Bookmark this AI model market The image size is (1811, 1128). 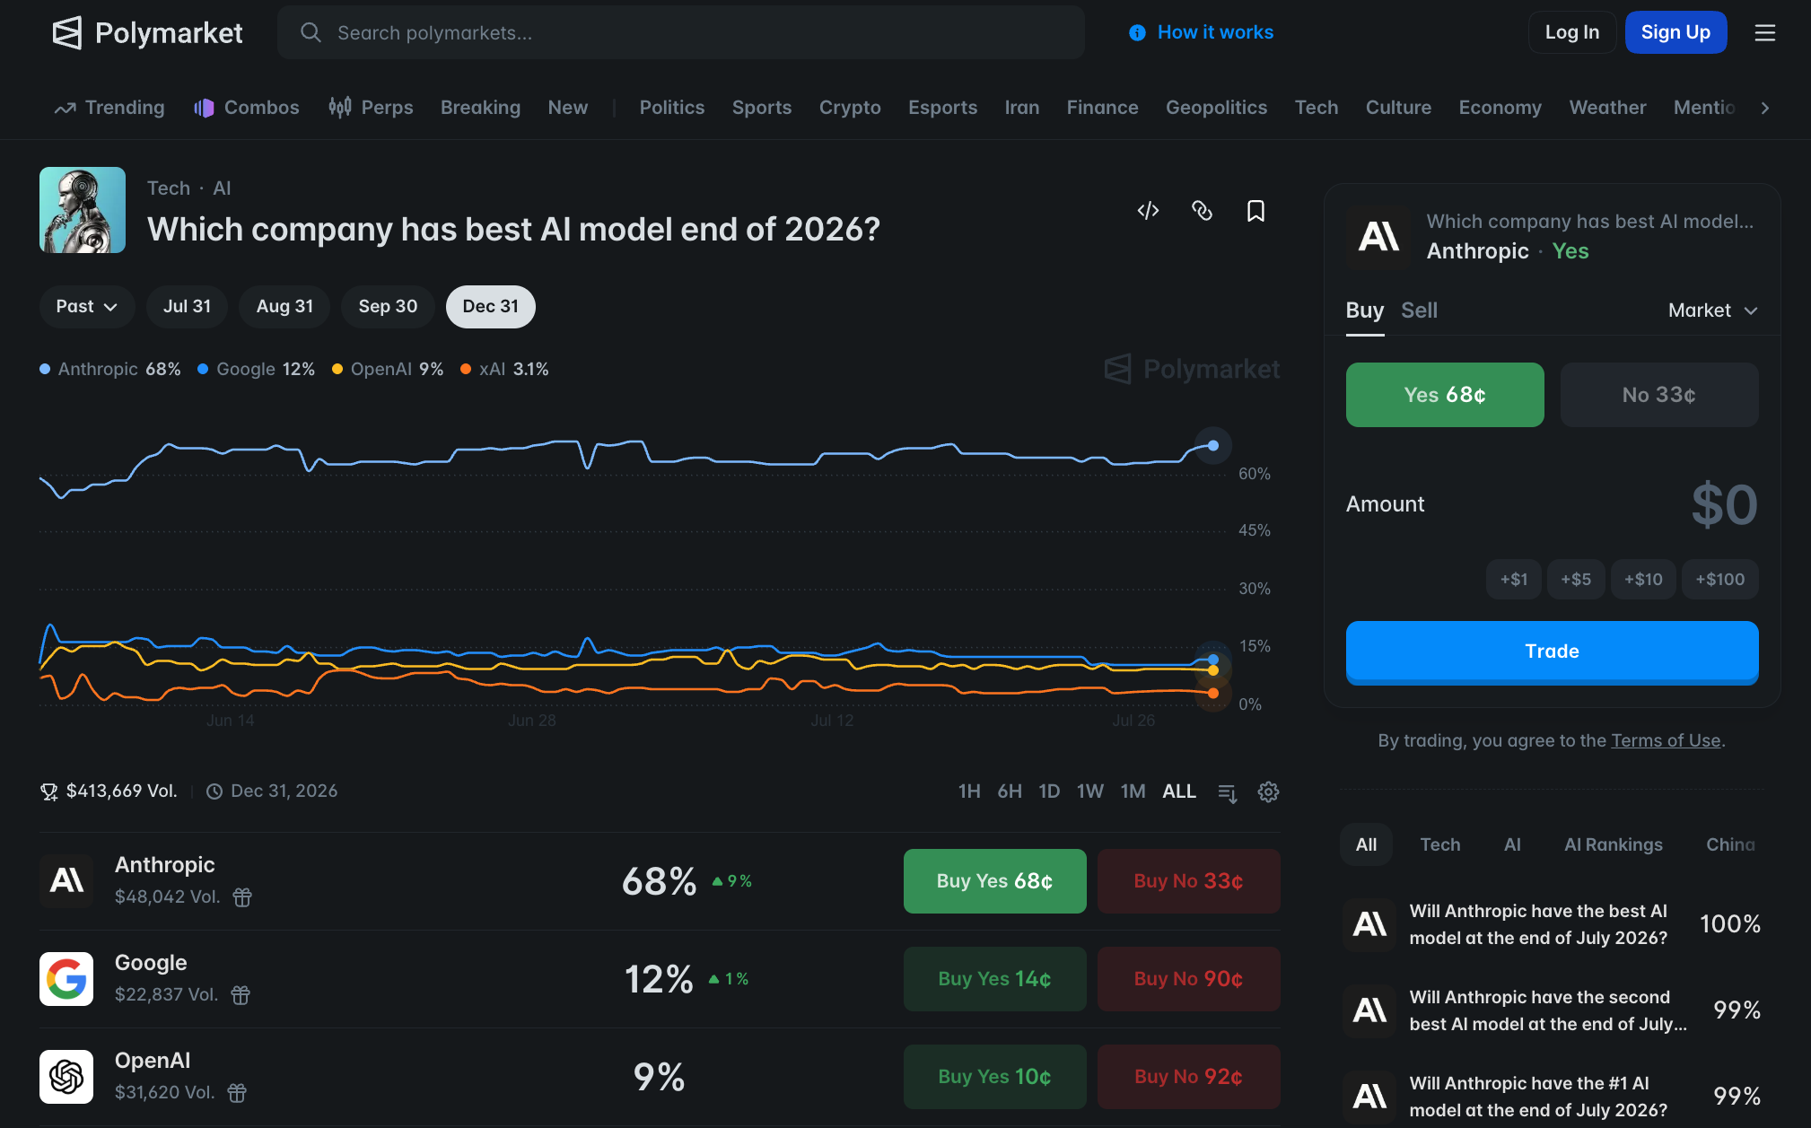(1255, 211)
